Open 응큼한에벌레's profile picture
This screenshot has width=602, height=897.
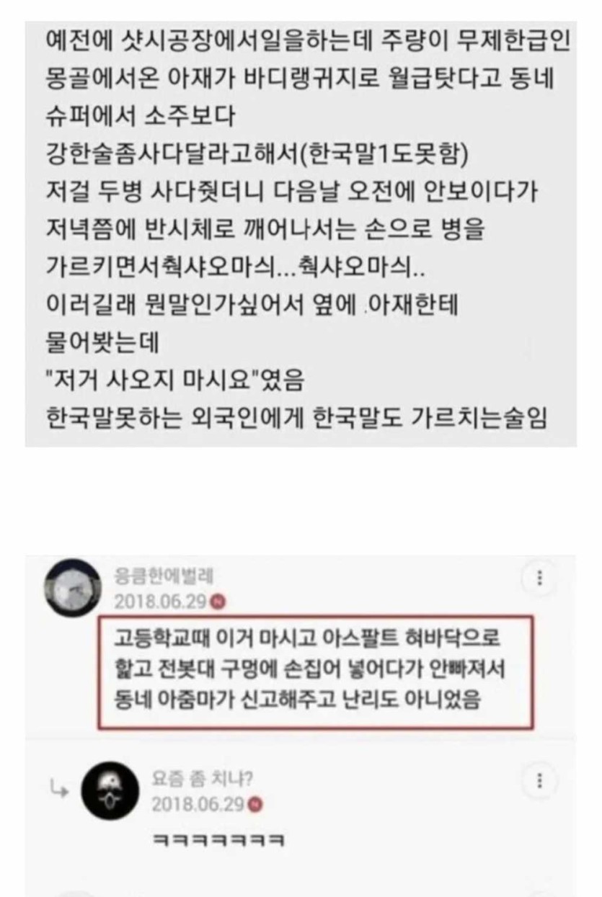pyautogui.click(x=71, y=587)
